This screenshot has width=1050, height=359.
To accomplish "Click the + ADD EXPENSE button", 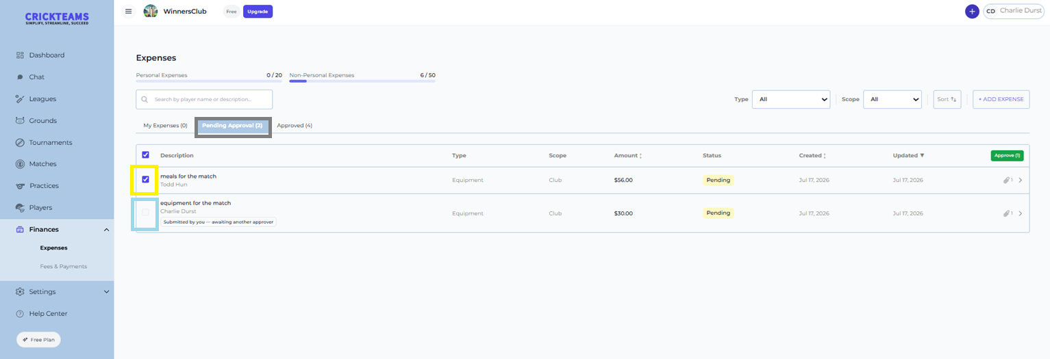I will (1001, 99).
